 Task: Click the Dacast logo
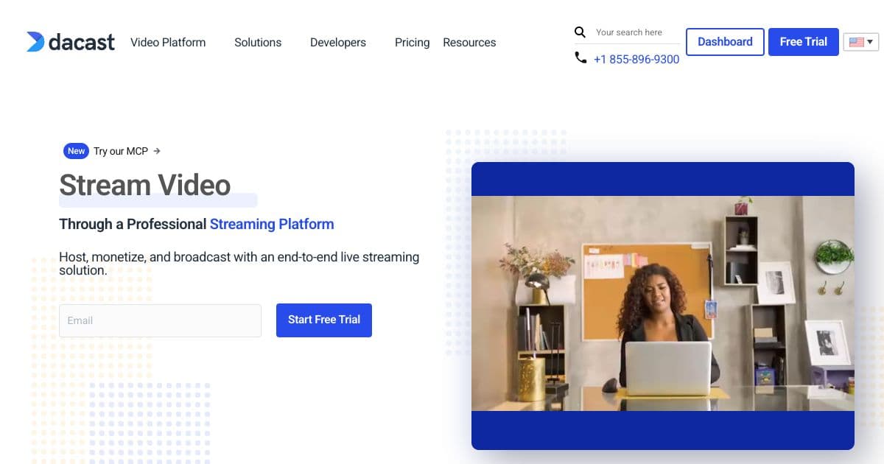coord(70,42)
